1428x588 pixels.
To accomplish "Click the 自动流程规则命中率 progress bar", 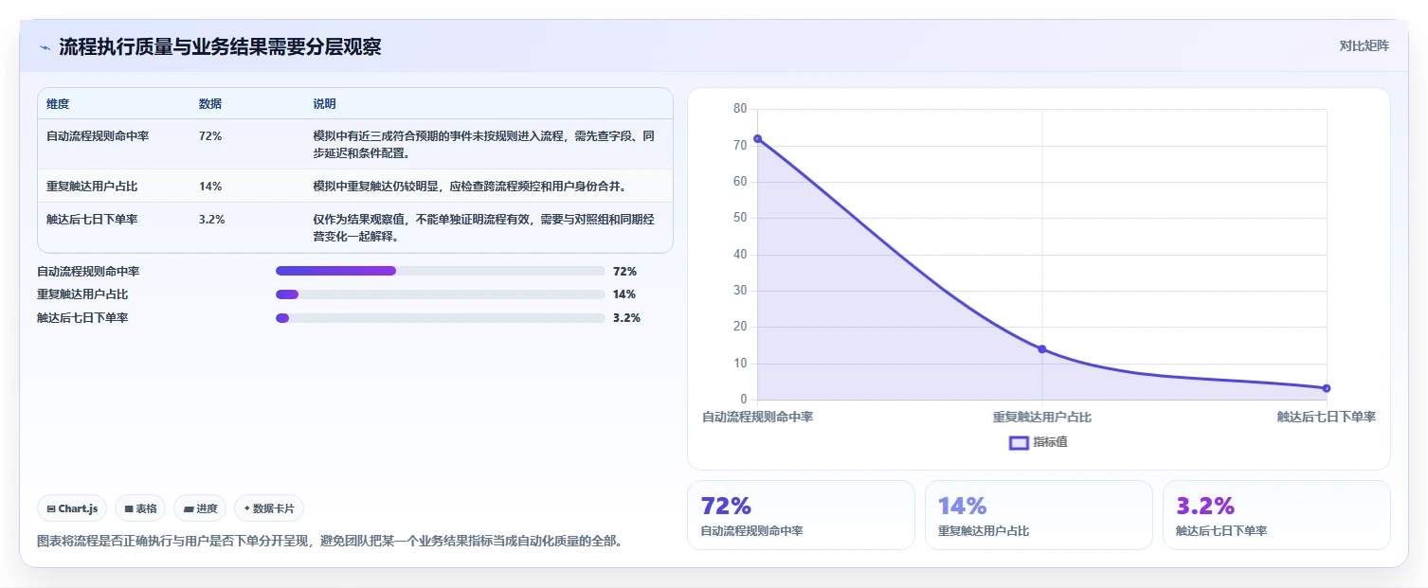I will pyautogui.click(x=440, y=271).
